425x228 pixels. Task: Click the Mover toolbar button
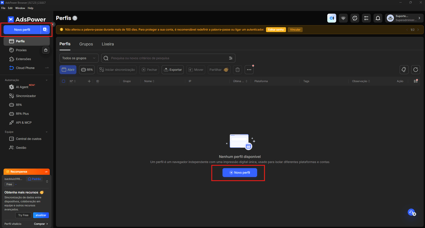tap(195, 70)
